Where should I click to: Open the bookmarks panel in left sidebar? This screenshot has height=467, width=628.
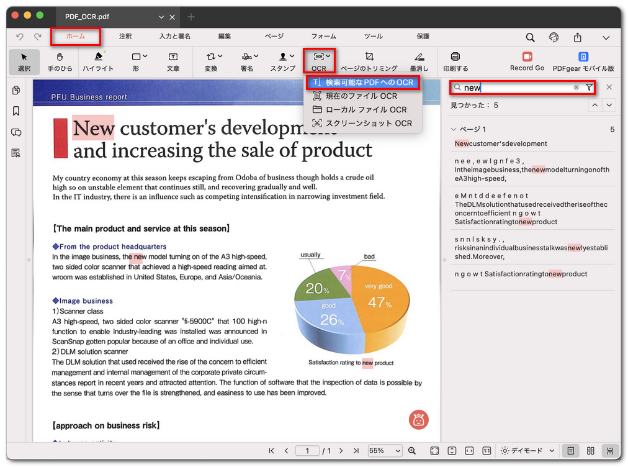[16, 111]
